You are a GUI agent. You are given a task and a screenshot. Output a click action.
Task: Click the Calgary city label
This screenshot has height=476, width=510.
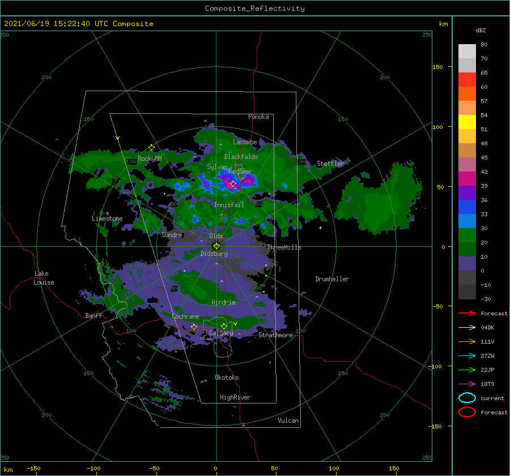tap(221, 333)
